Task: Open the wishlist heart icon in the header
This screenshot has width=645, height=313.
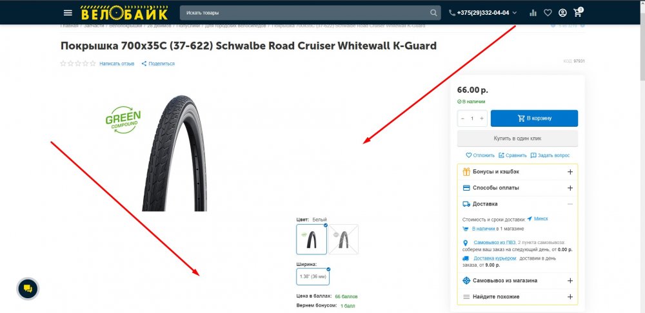Action: 548,13
